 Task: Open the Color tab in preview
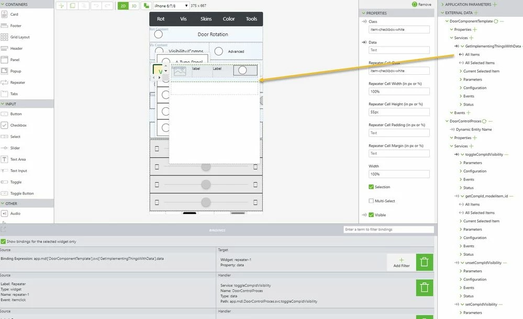click(x=229, y=19)
